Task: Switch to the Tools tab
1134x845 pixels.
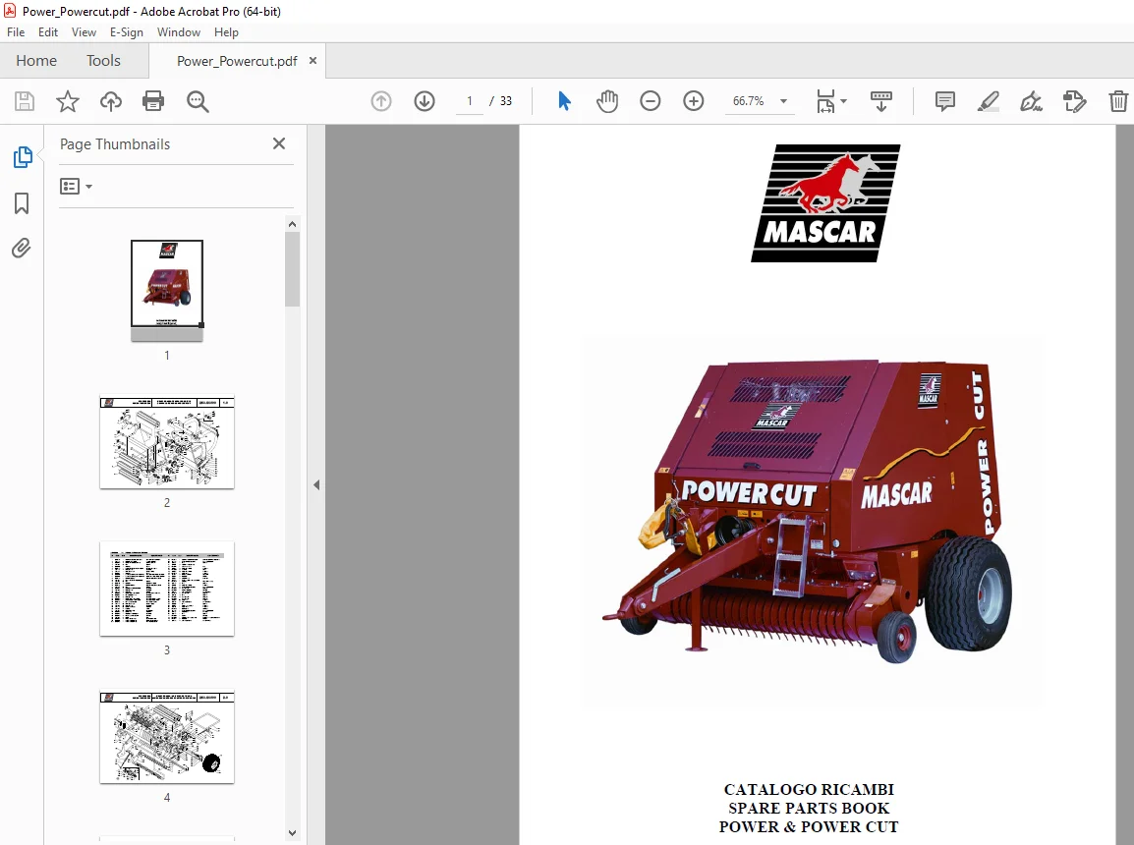Action: point(103,61)
